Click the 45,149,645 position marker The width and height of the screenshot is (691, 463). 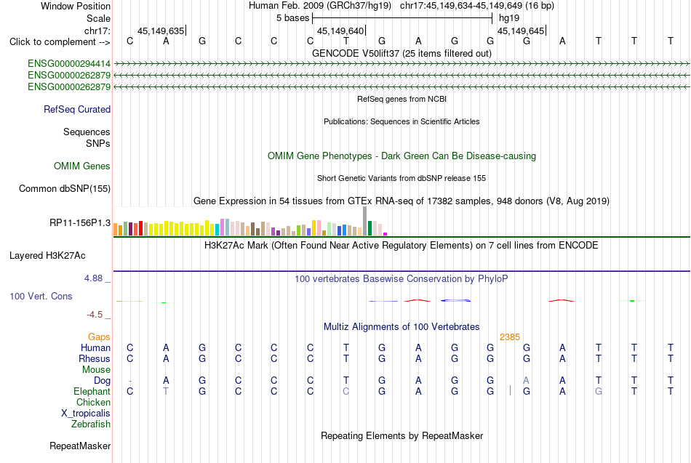[x=522, y=31]
